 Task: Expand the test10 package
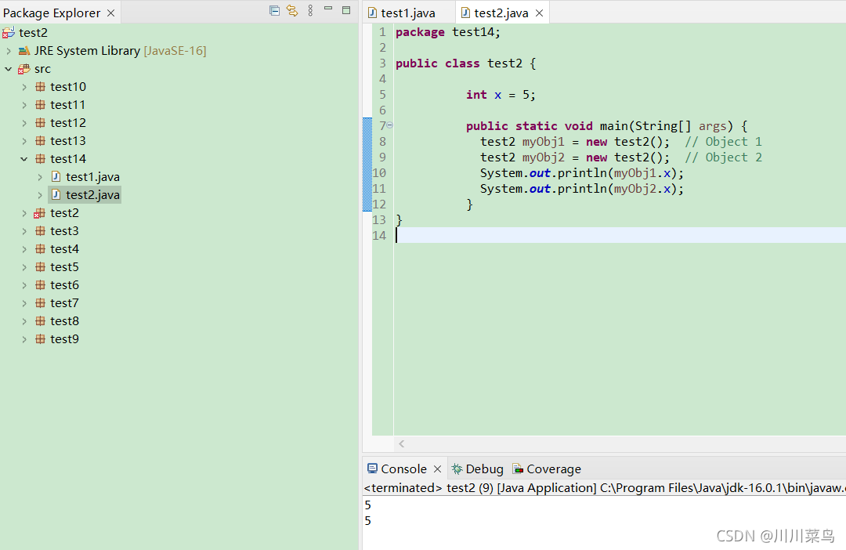pos(24,87)
